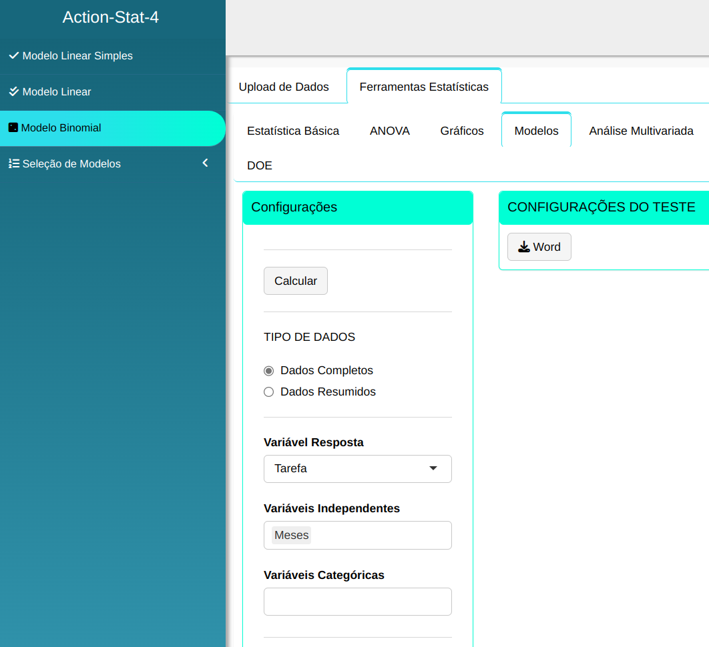
Task: Click the Variáveis Categóricas input field
Action: click(x=357, y=602)
